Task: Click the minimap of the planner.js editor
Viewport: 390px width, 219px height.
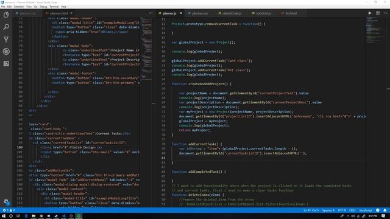Action: pos(375,30)
